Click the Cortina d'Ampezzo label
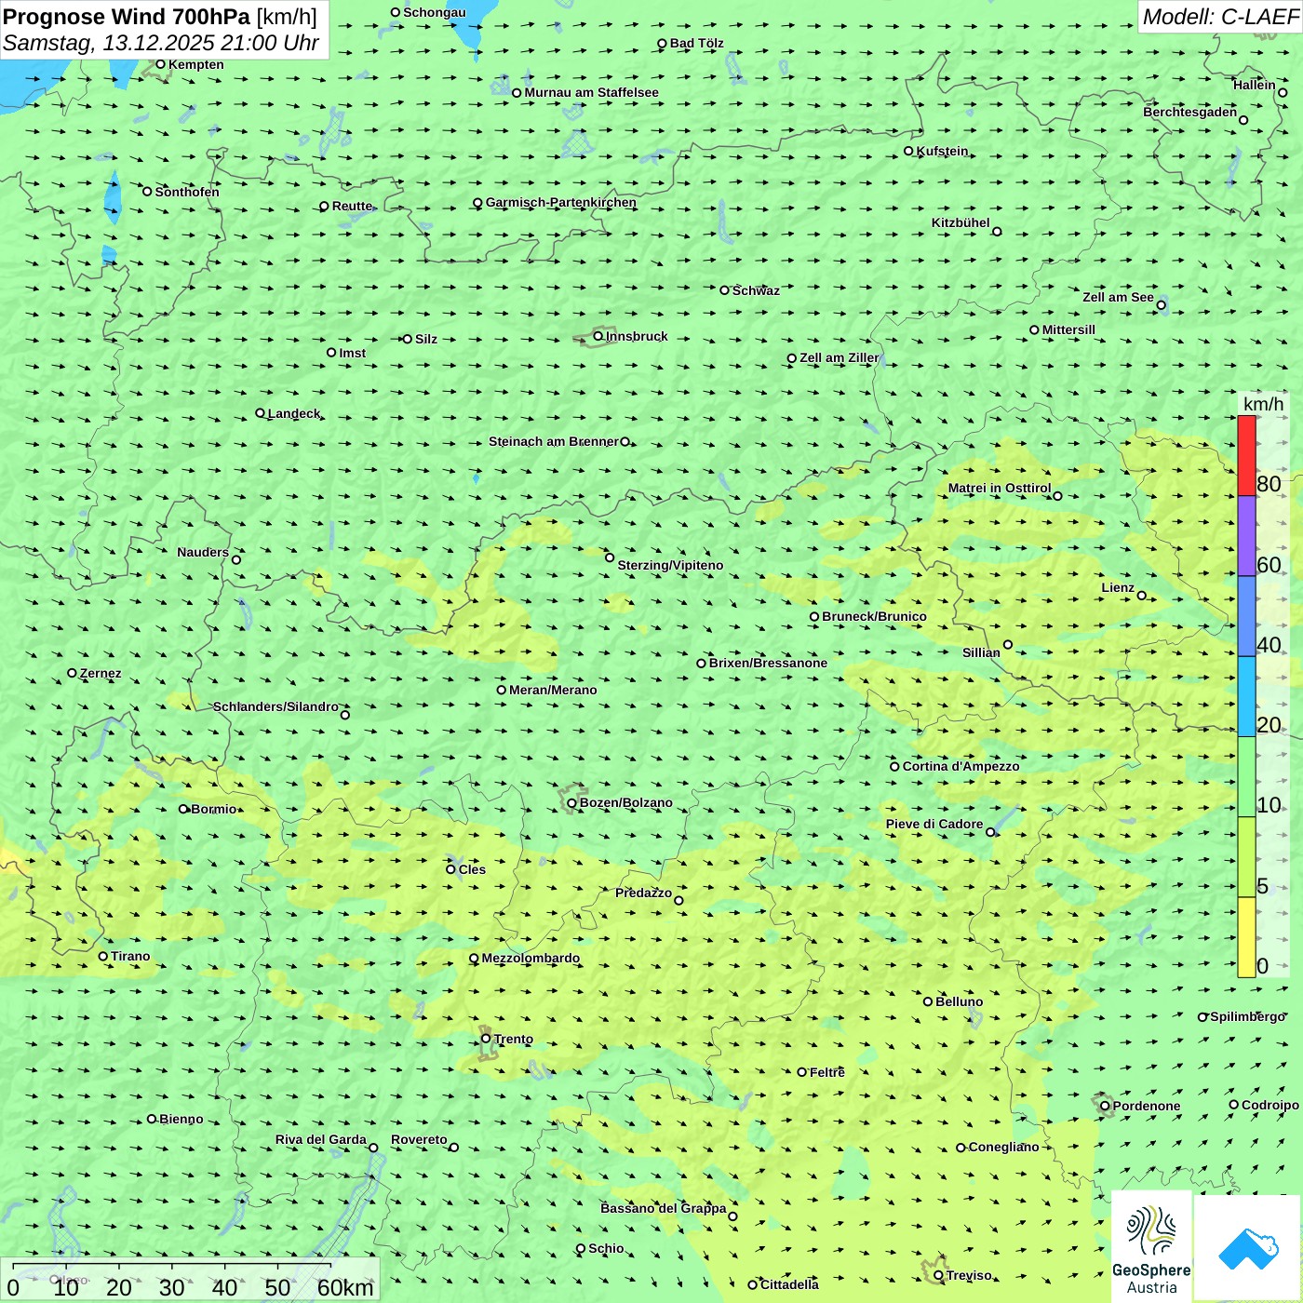 pyautogui.click(x=960, y=766)
